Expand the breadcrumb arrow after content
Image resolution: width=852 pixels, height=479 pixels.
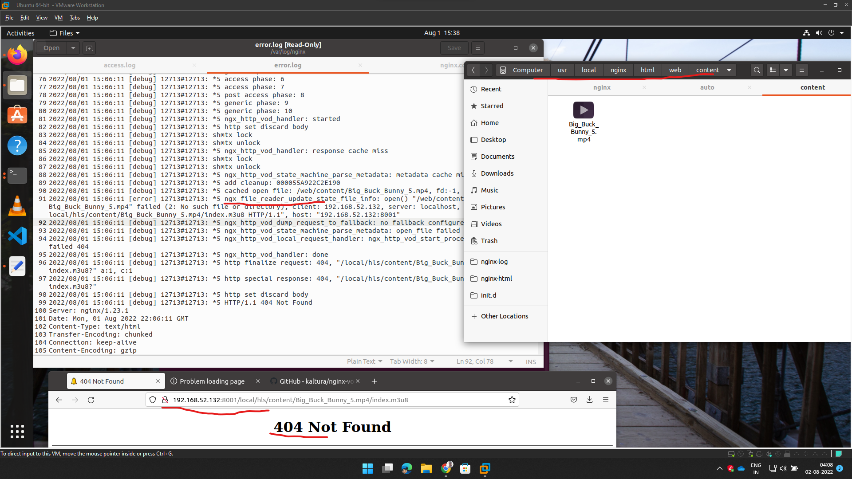(x=729, y=70)
